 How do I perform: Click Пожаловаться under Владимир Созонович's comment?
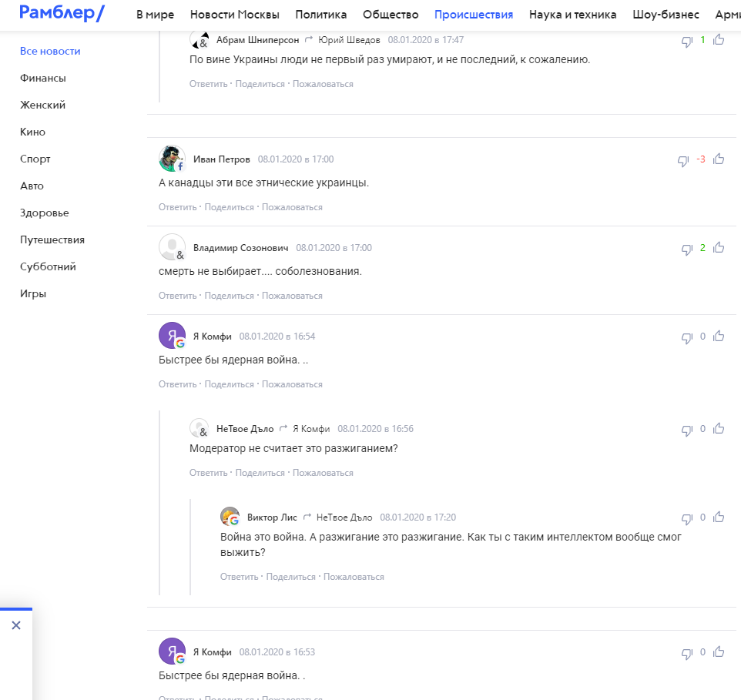(292, 296)
